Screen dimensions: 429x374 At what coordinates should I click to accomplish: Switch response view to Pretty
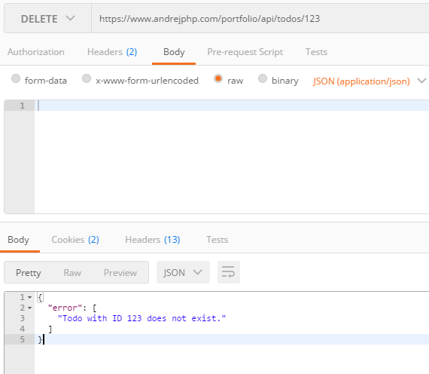tap(28, 272)
